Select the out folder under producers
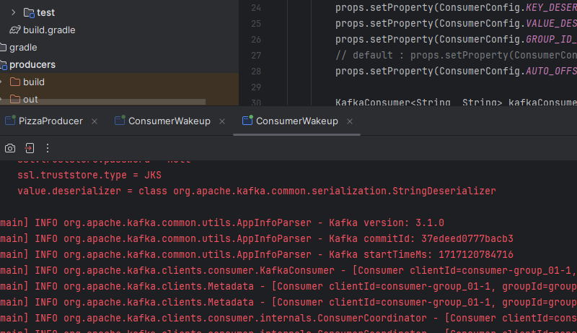 click(x=30, y=99)
